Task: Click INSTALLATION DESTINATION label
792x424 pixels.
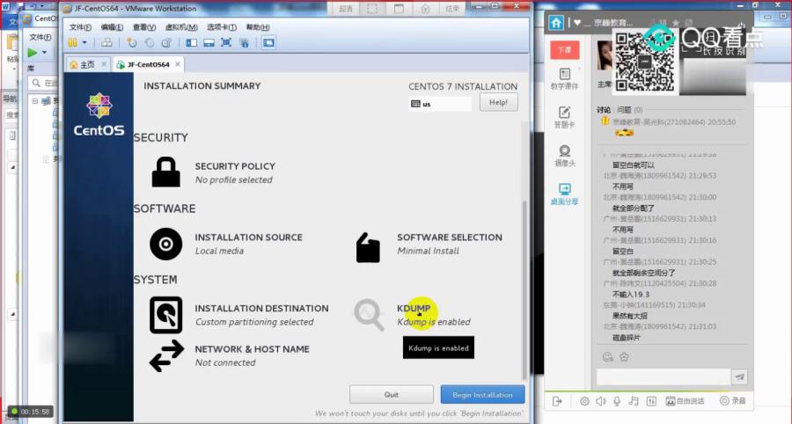Action: [x=261, y=309]
